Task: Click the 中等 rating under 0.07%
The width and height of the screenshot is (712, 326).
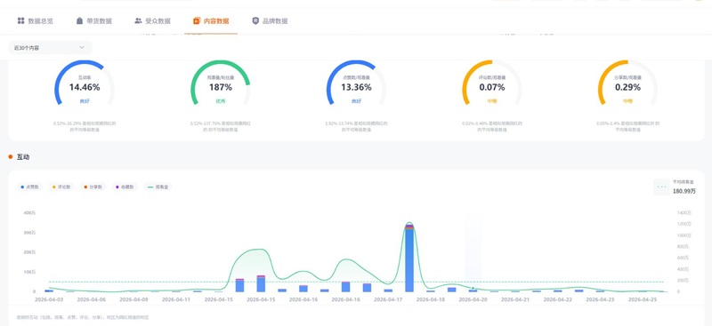Action: click(x=492, y=101)
